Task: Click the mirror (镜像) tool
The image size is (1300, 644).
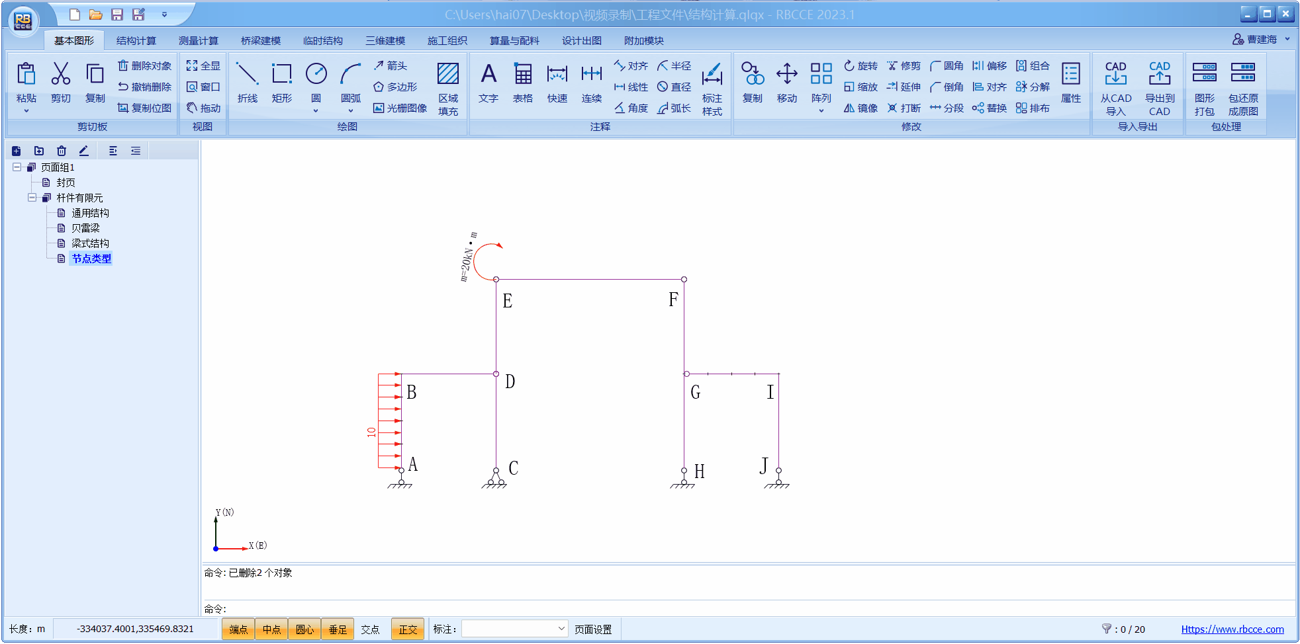Action: [x=860, y=108]
